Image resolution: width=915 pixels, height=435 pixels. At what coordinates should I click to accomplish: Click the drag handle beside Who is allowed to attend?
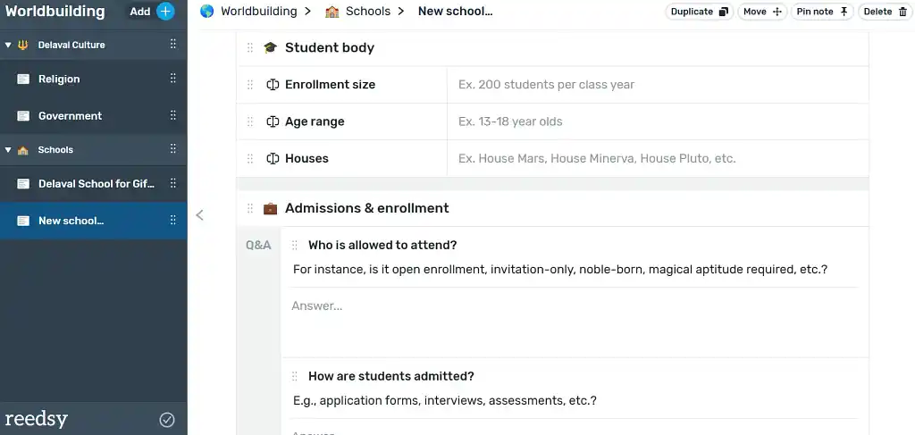[295, 245]
